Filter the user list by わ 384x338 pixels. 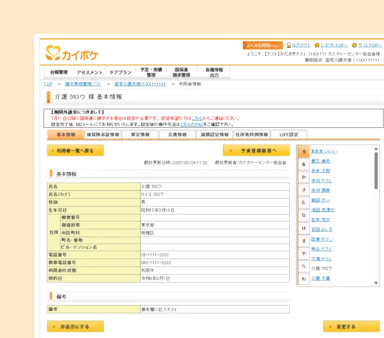(304, 279)
